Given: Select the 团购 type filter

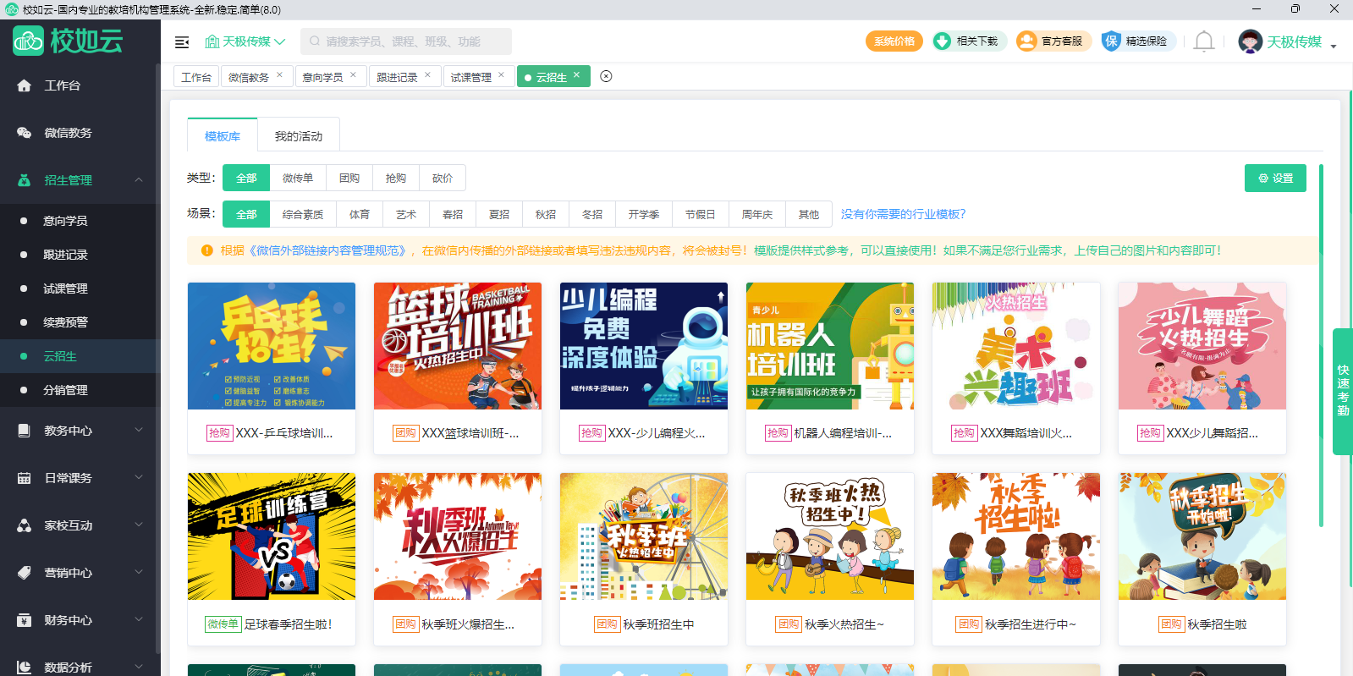Looking at the screenshot, I should click(349, 178).
